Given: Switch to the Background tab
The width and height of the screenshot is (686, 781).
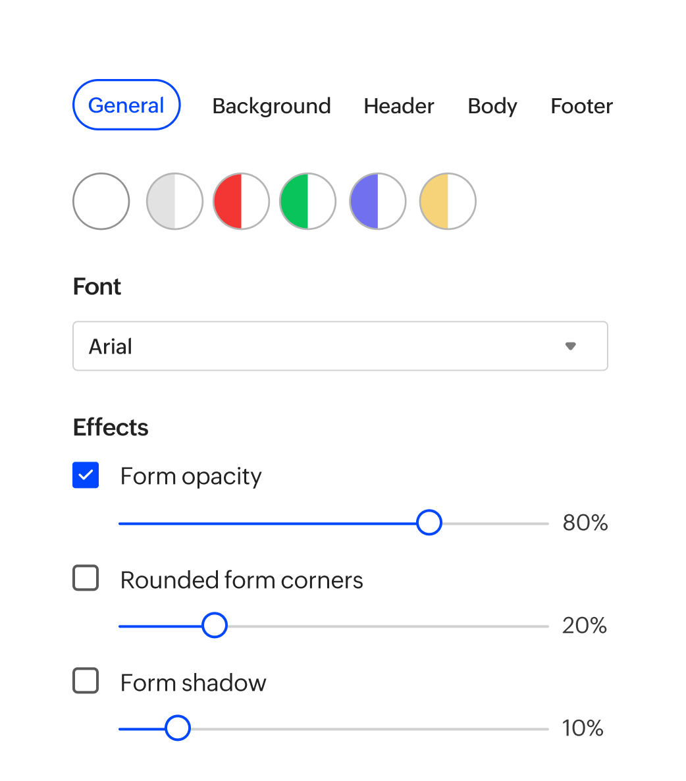Looking at the screenshot, I should coord(271,106).
